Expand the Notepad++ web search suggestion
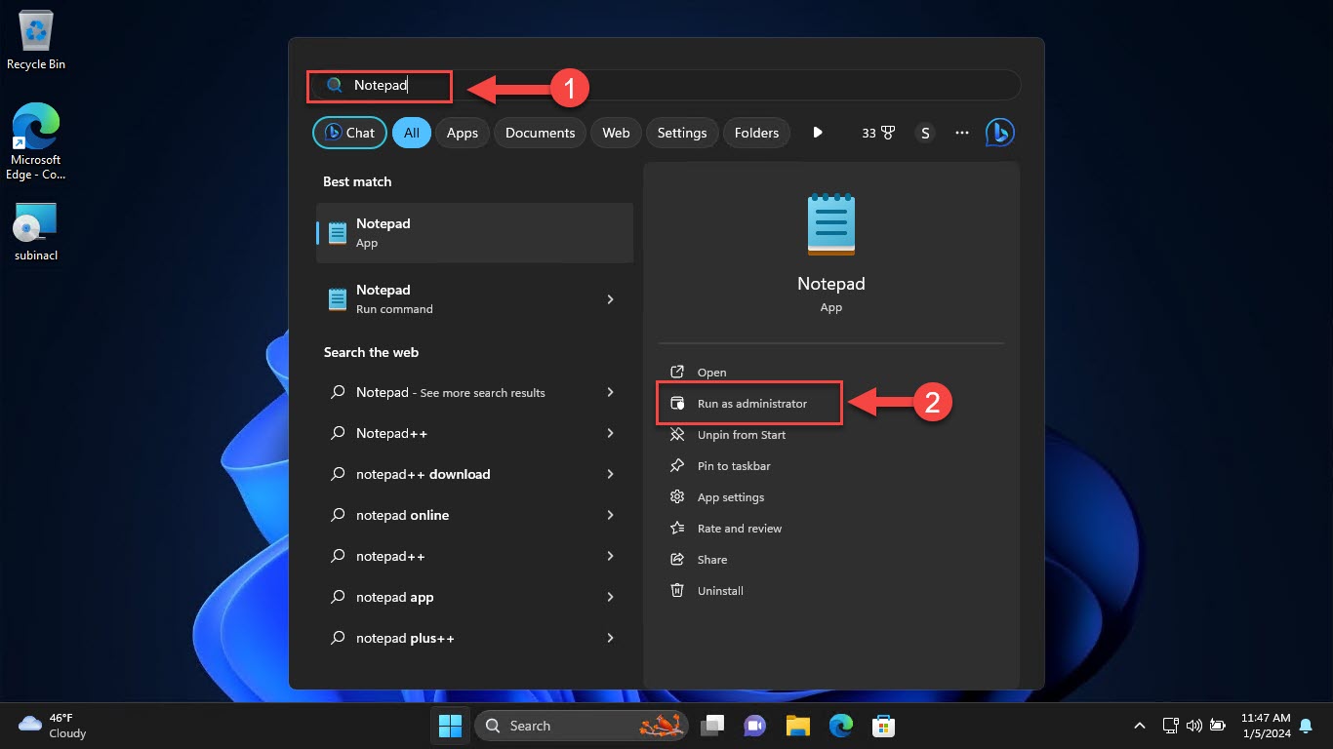1333x749 pixels. (610, 433)
